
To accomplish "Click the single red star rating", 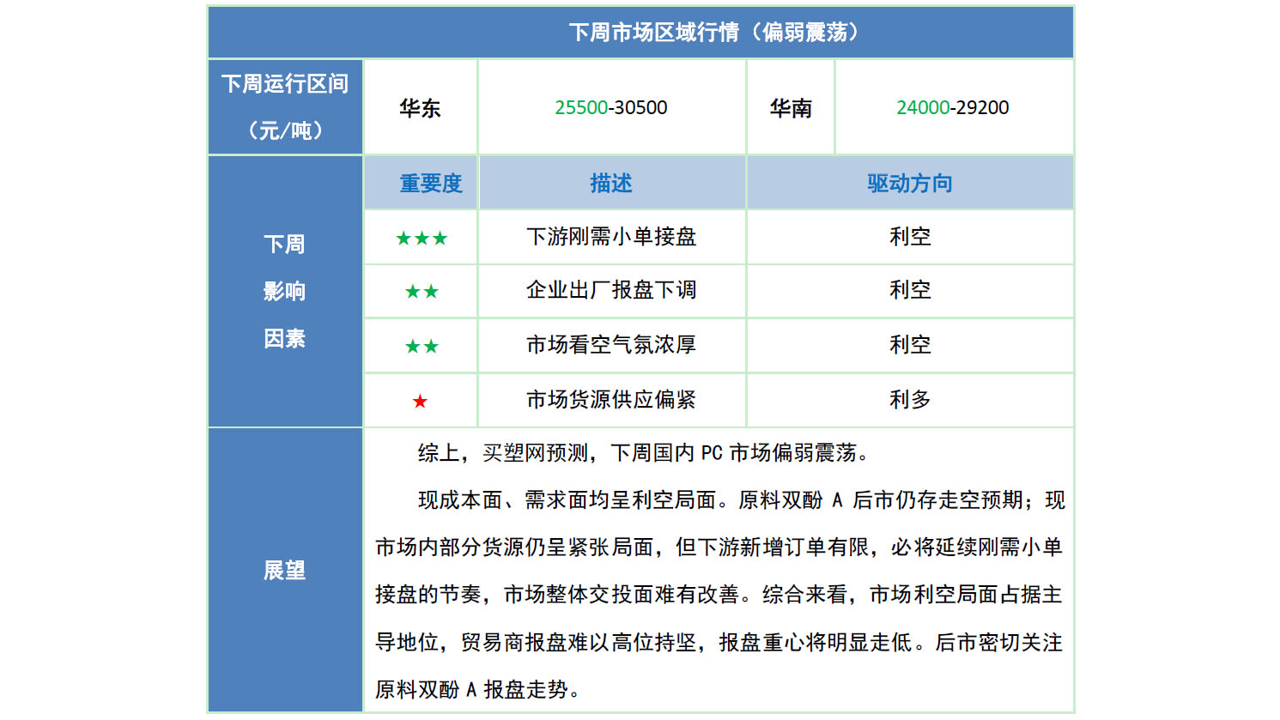I will 420,402.
